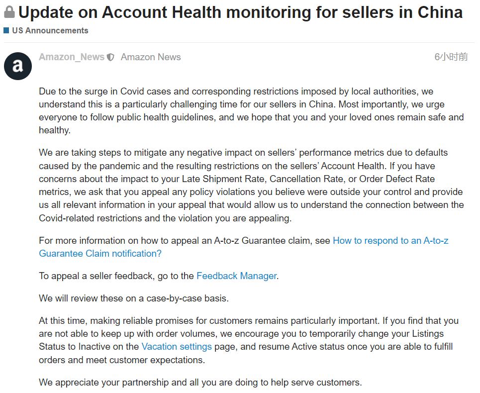
Task: Click the For more information on how to appeal text
Action: (x=185, y=241)
